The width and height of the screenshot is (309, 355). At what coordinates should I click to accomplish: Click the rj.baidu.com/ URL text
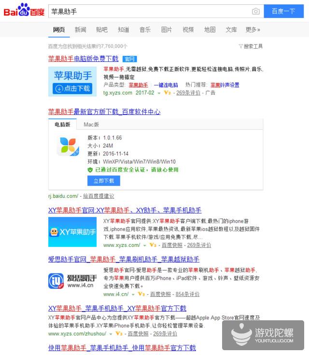(x=63, y=196)
